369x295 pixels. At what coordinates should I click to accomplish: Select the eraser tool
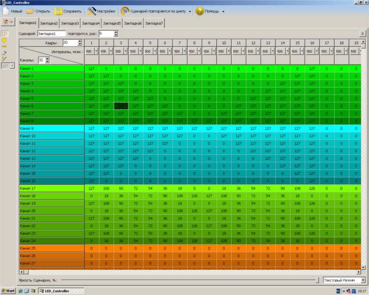click(4, 53)
